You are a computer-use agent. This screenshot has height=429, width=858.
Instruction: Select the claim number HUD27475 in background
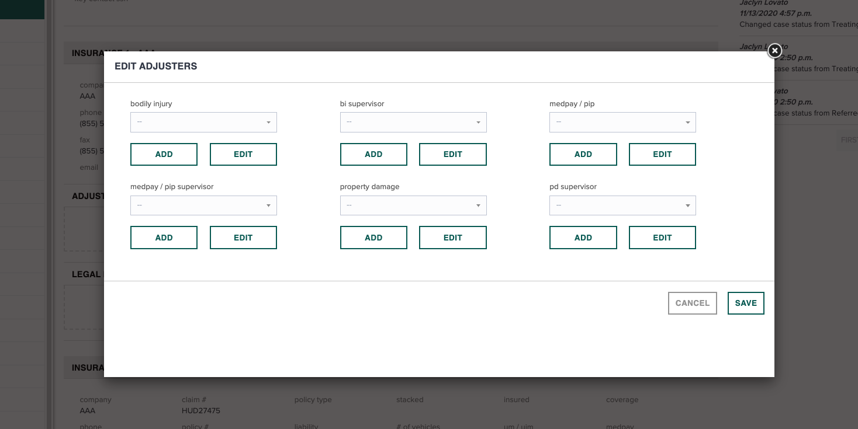[201, 410]
